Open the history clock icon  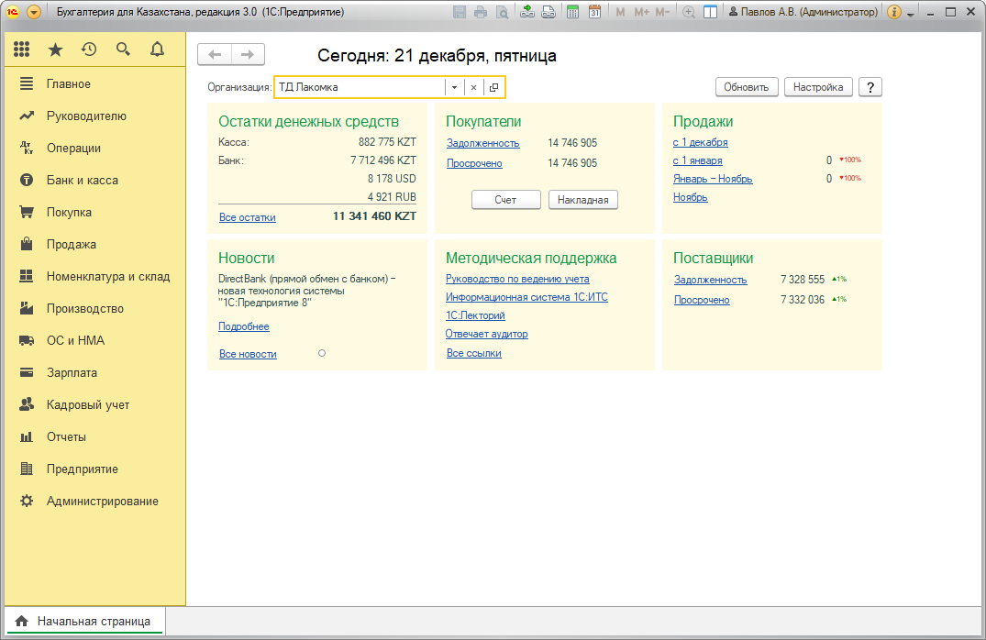click(89, 50)
